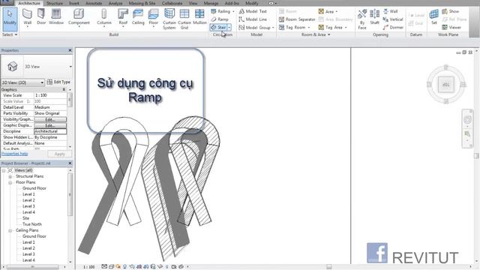
Task: Open the Structure ribbon tab
Action: (x=55, y=3)
